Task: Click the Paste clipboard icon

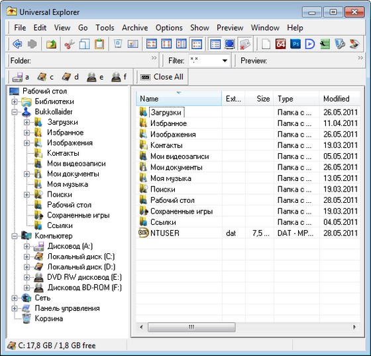Action: pyautogui.click(x=99, y=44)
